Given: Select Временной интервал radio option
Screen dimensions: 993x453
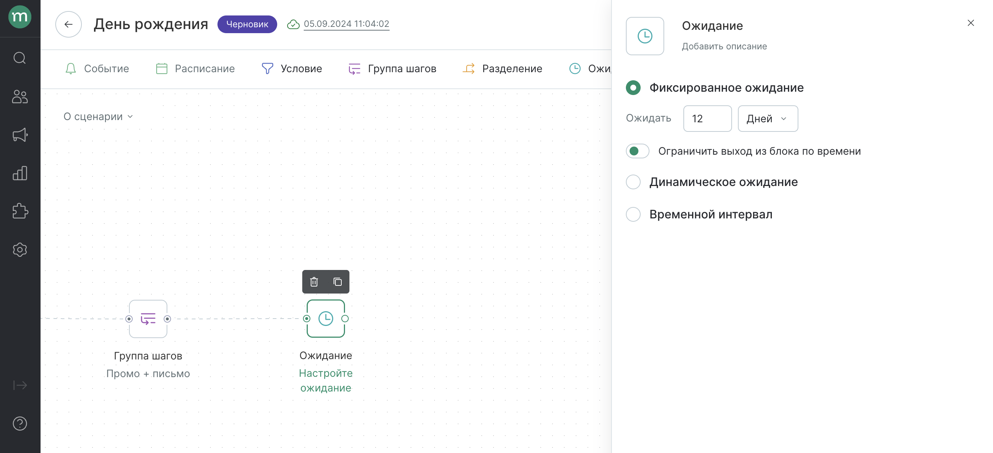Looking at the screenshot, I should pyautogui.click(x=633, y=214).
